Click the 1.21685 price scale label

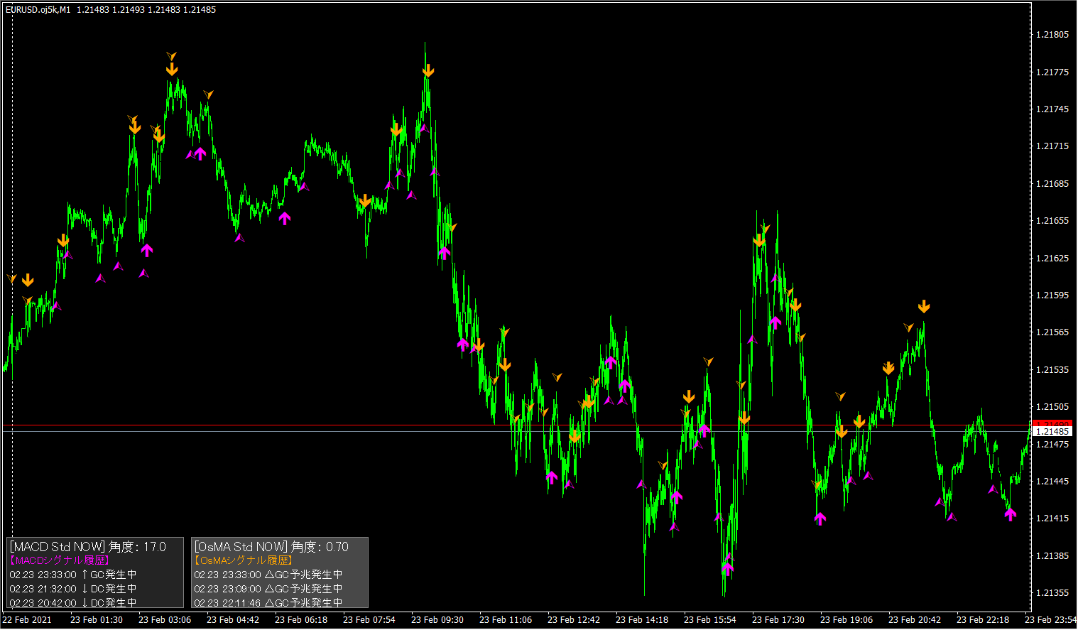[1052, 184]
